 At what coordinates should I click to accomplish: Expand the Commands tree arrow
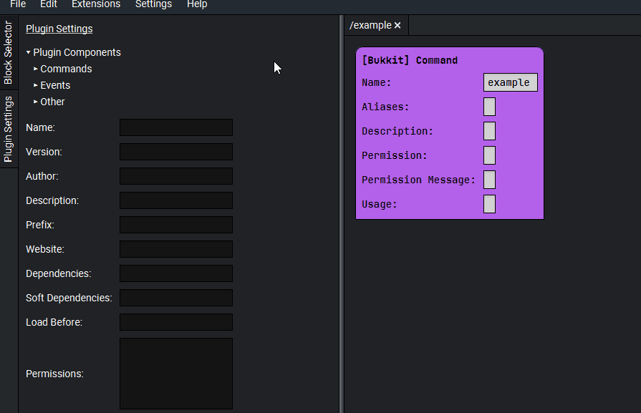click(x=36, y=69)
